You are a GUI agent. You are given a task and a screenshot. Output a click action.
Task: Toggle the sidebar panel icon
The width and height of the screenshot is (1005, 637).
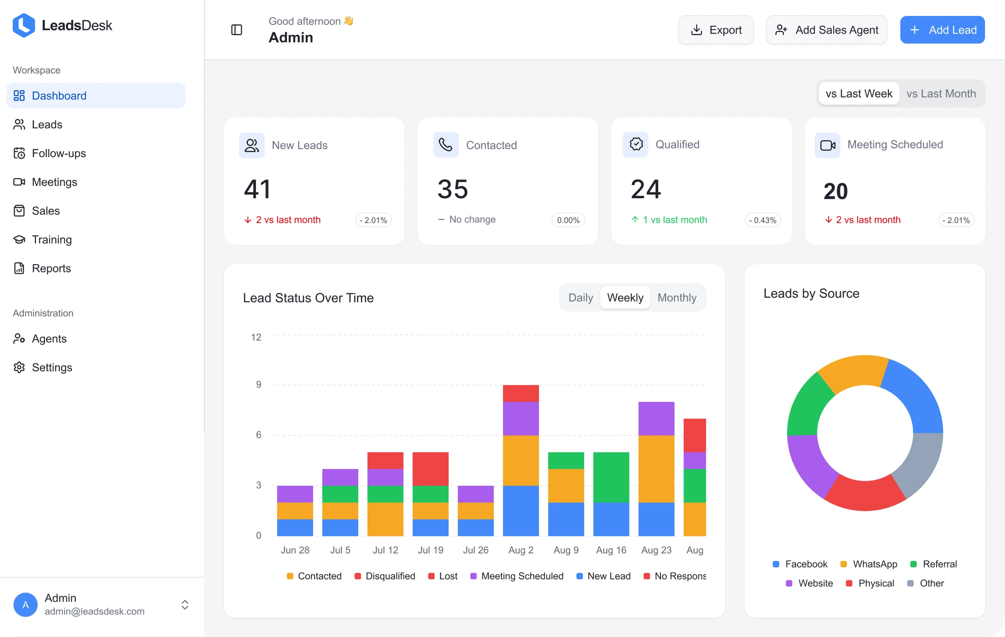[x=237, y=30]
